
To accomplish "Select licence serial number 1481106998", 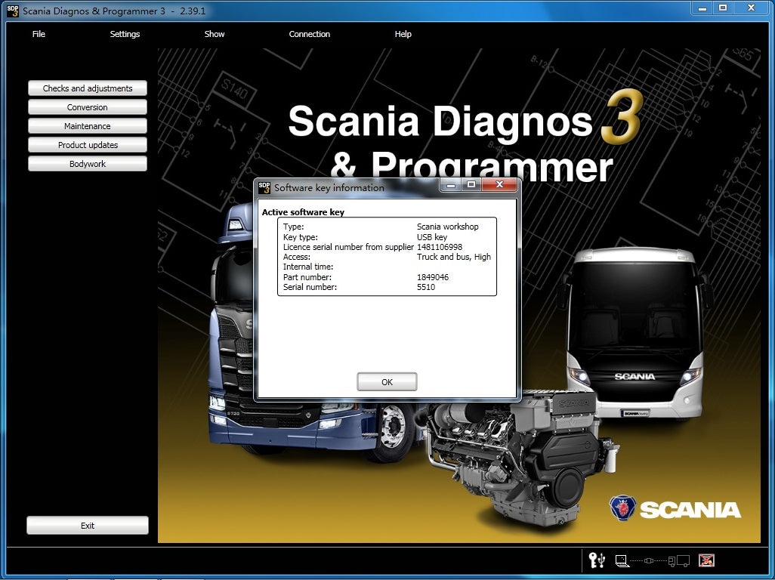I will [440, 247].
